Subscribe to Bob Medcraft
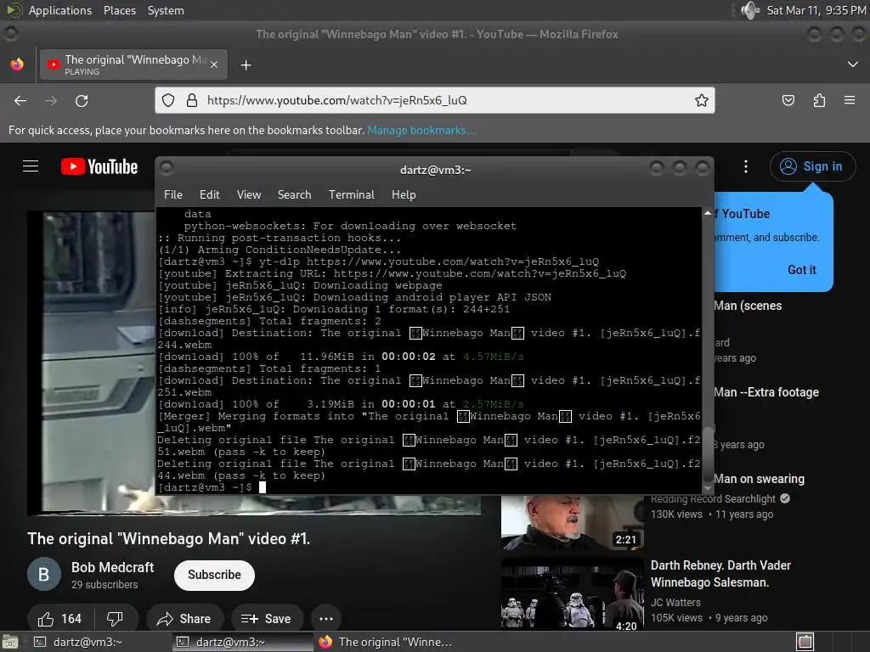Image resolution: width=870 pixels, height=652 pixels. point(214,575)
